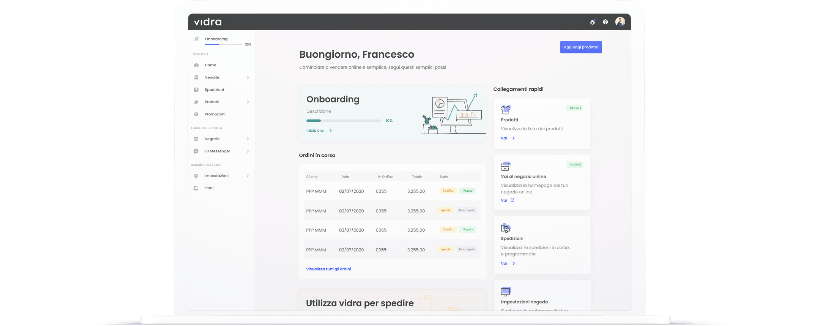The width and height of the screenshot is (828, 326).
Task: Click chevron next to Prodotti card Vai
Action: pos(513,138)
